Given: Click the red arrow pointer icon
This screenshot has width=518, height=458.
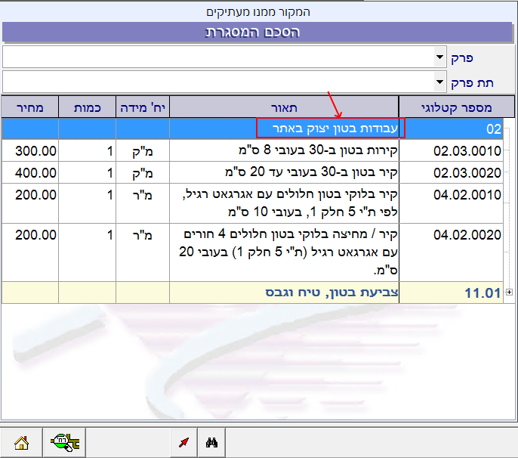Looking at the screenshot, I should tap(184, 443).
